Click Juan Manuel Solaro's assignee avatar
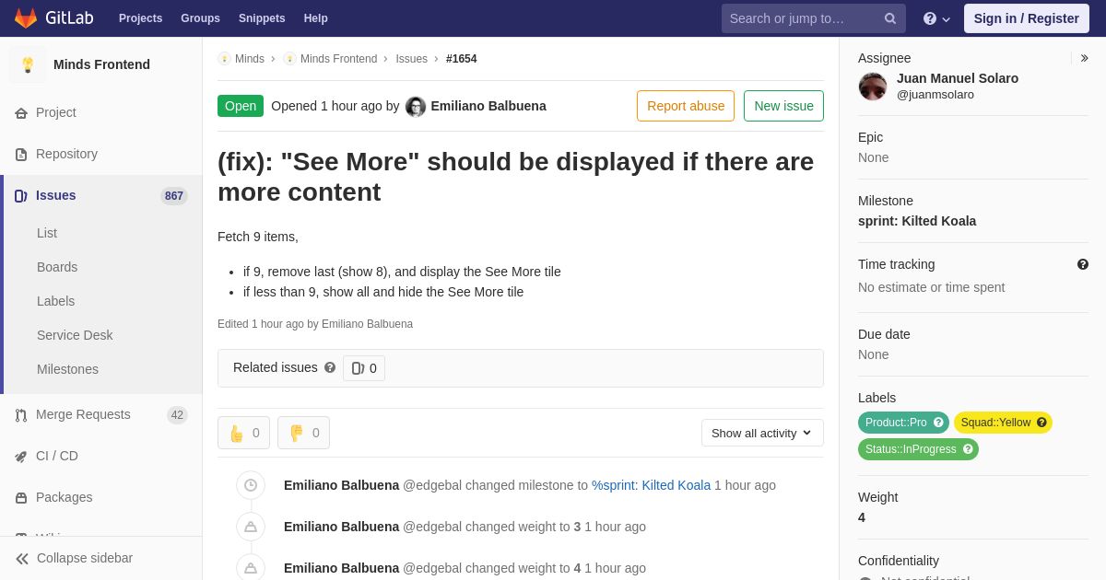Viewport: 1106px width, 580px height. click(873, 87)
